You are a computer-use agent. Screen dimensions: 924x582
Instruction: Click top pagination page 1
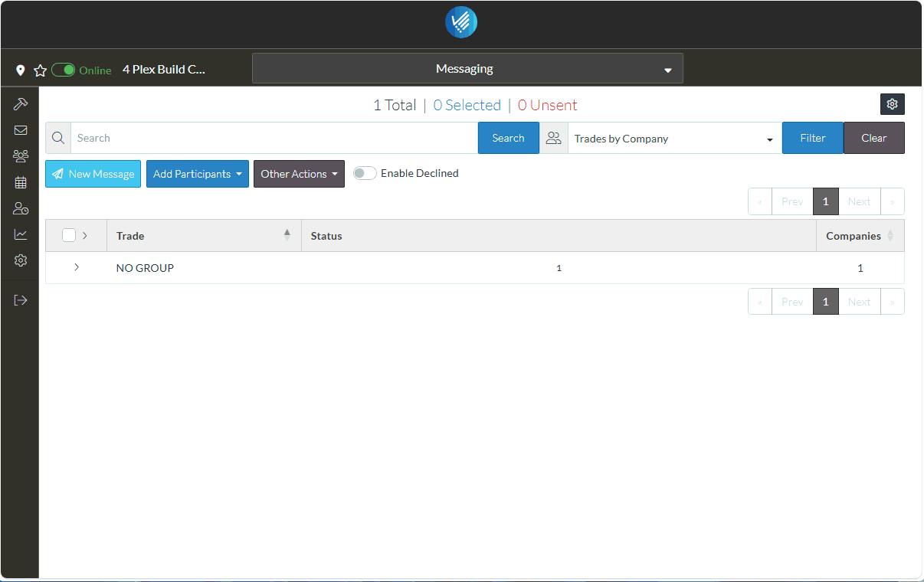(x=825, y=201)
